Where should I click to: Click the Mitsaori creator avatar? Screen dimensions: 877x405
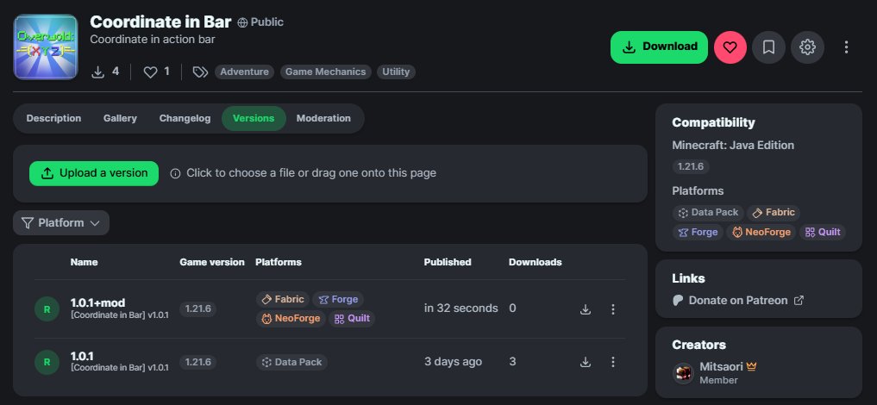tap(683, 373)
